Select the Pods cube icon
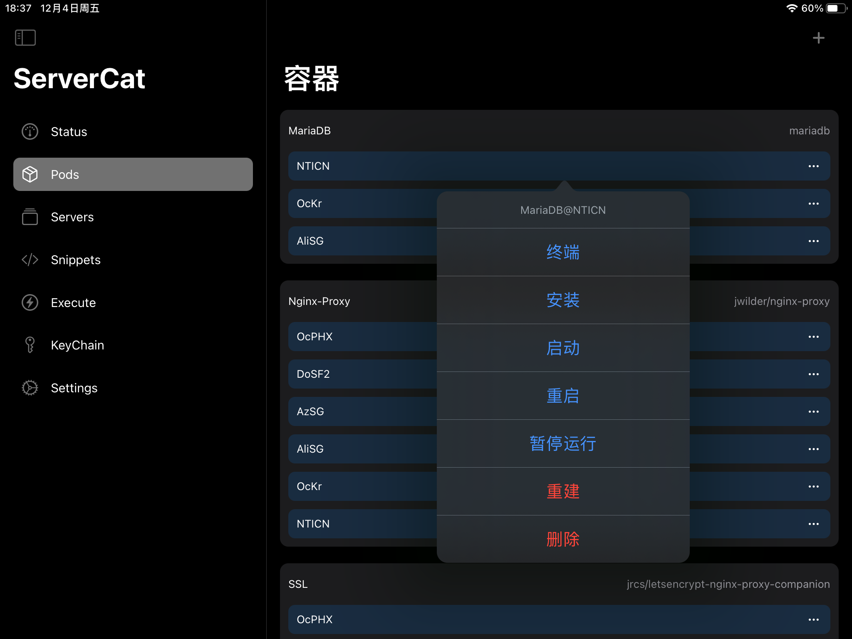The height and width of the screenshot is (639, 852). tap(30, 174)
